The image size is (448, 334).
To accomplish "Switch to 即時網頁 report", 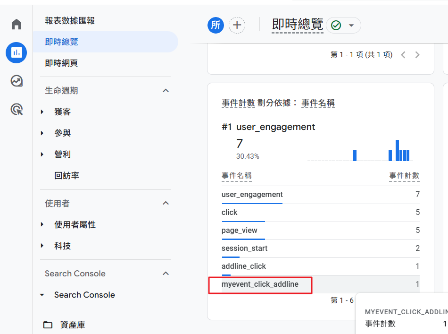I will (61, 63).
